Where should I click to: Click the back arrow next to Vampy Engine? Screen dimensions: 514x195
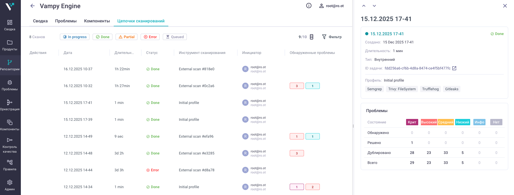coord(32,6)
